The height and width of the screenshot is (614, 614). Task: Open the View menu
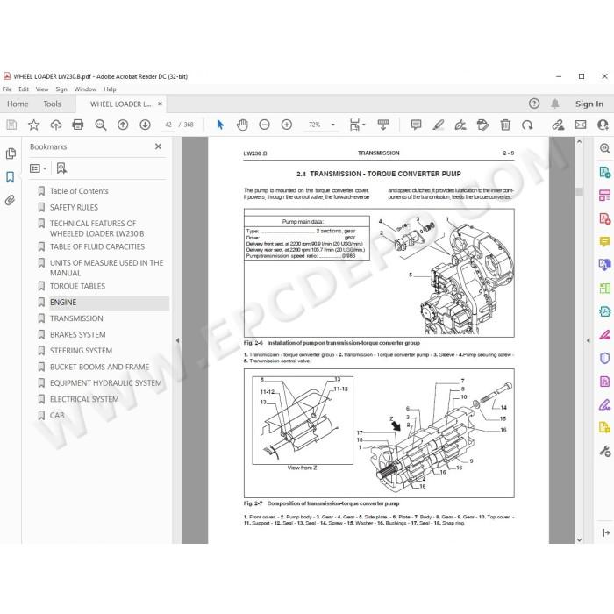[42, 89]
